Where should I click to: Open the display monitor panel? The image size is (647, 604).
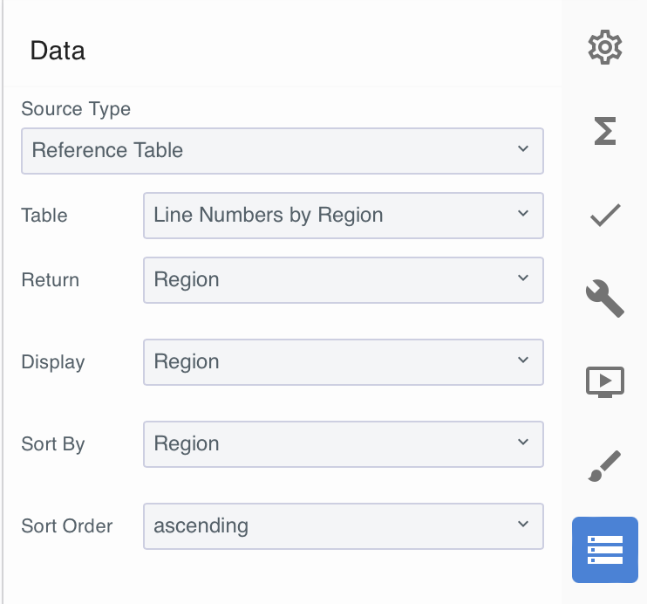tap(604, 381)
